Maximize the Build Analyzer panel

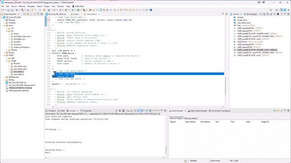(288, 110)
